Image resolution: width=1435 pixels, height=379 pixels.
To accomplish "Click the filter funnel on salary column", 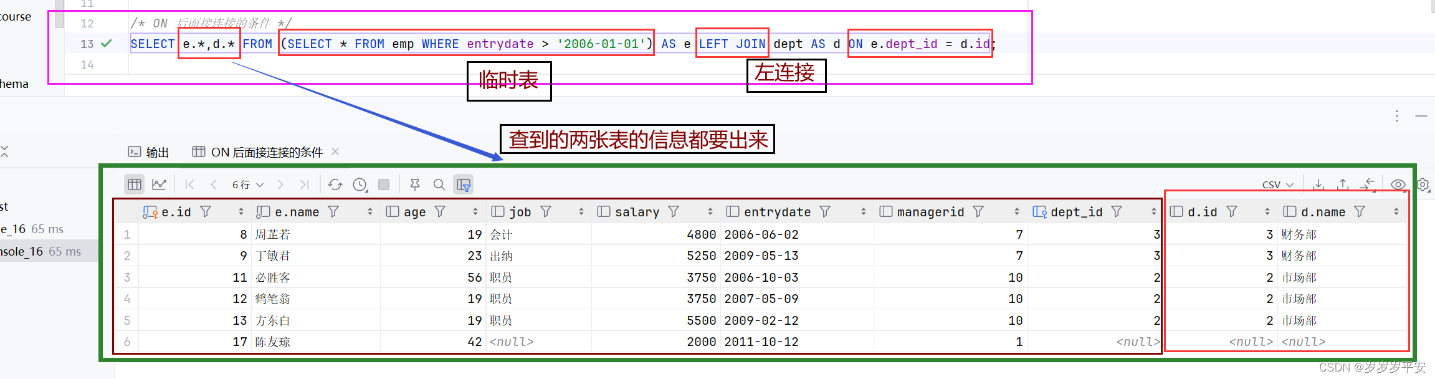I will pos(674,212).
